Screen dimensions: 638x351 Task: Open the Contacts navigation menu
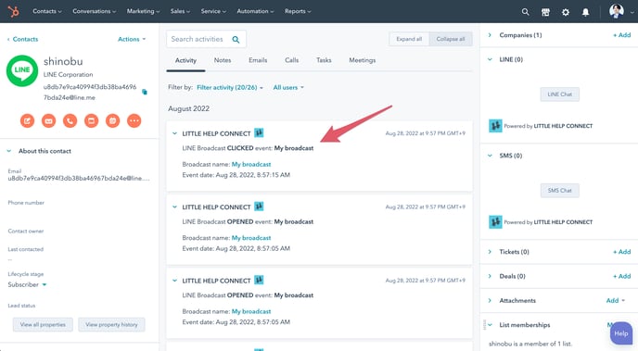point(47,11)
